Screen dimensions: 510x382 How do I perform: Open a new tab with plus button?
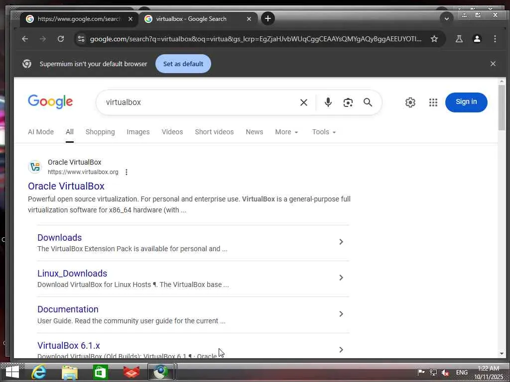point(268,19)
